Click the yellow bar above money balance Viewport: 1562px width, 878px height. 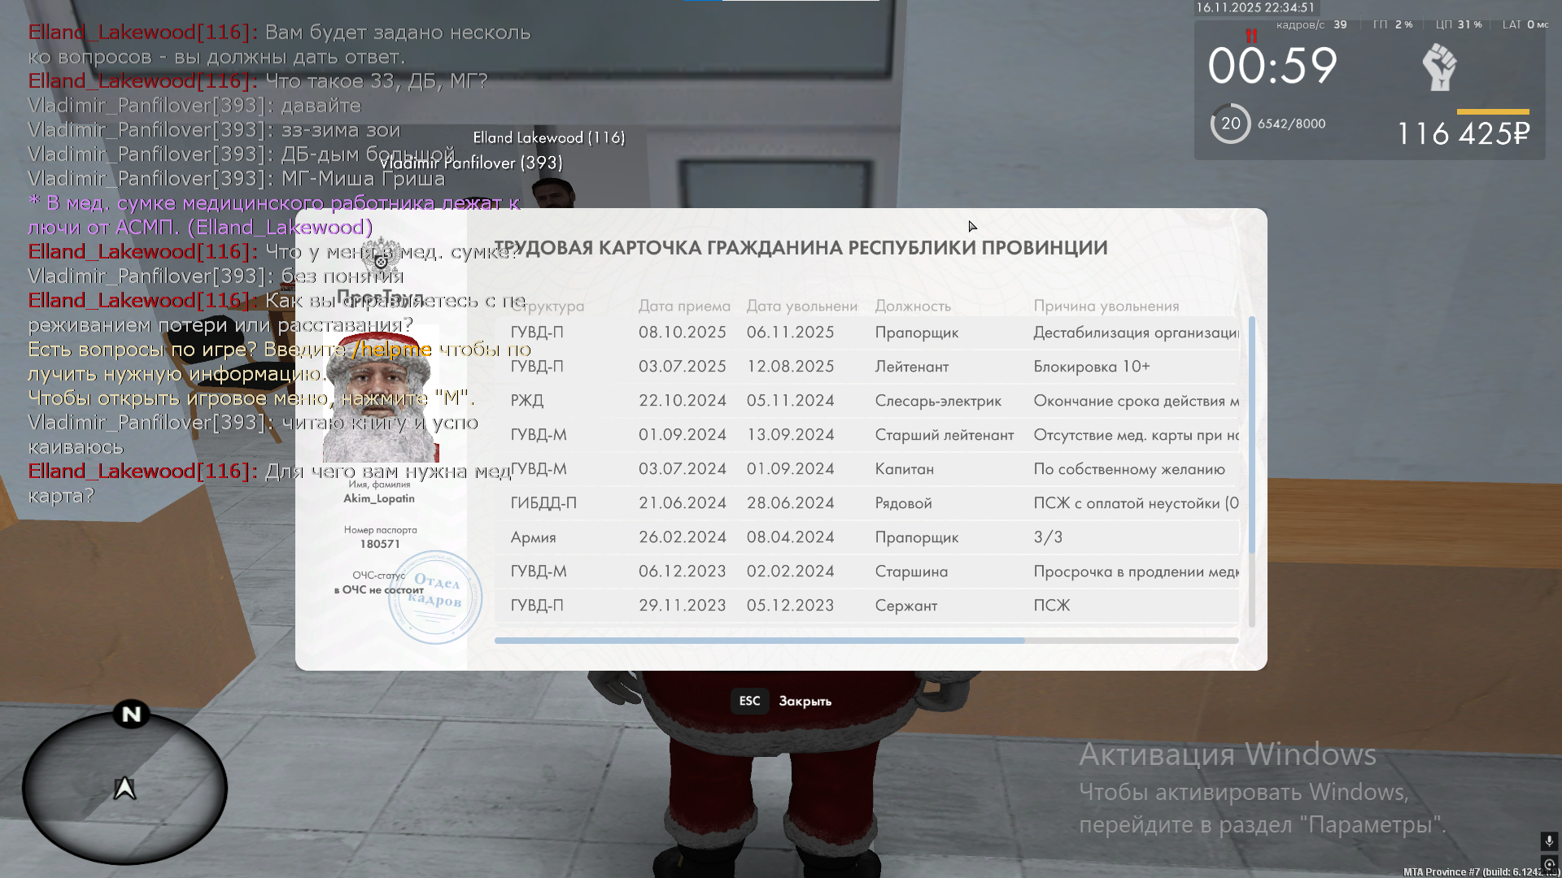[x=1492, y=111]
